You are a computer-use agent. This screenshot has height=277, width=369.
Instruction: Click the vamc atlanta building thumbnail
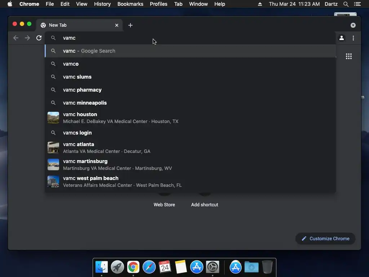(x=53, y=148)
